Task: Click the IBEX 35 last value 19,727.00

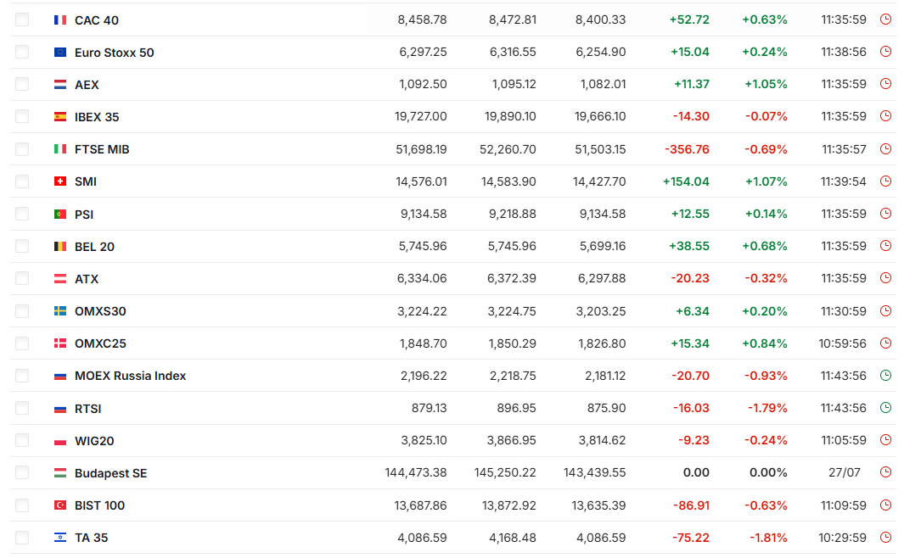Action: click(420, 117)
